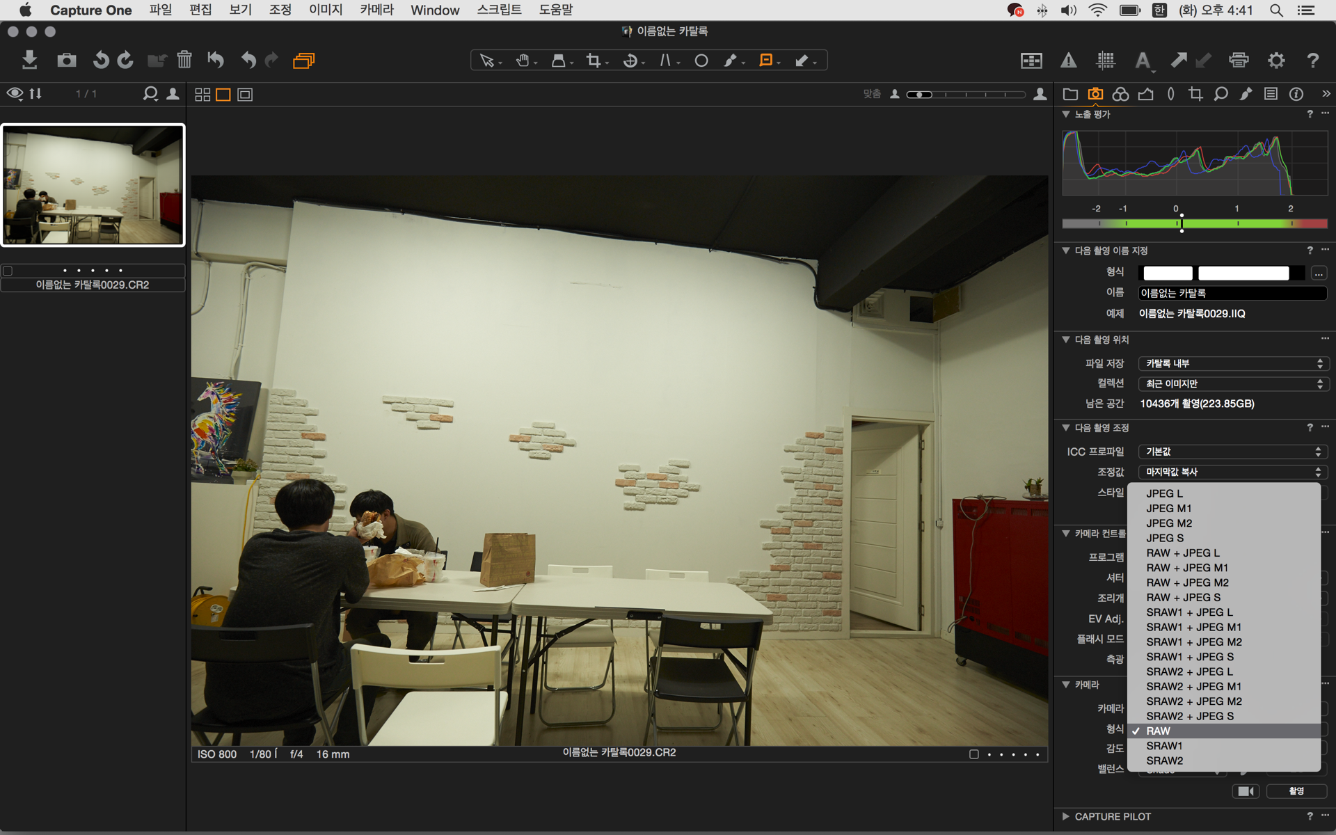The image size is (1336, 835).
Task: Select the Hand pan tool
Action: click(523, 61)
